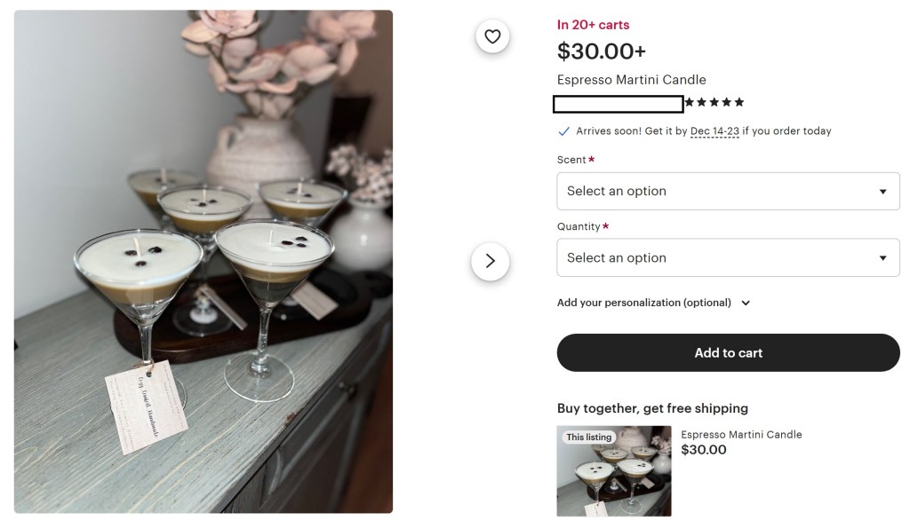This screenshot has width=910, height=521.
Task: Click the Espresso Martini Candle link under Buy together
Action: coord(741,434)
